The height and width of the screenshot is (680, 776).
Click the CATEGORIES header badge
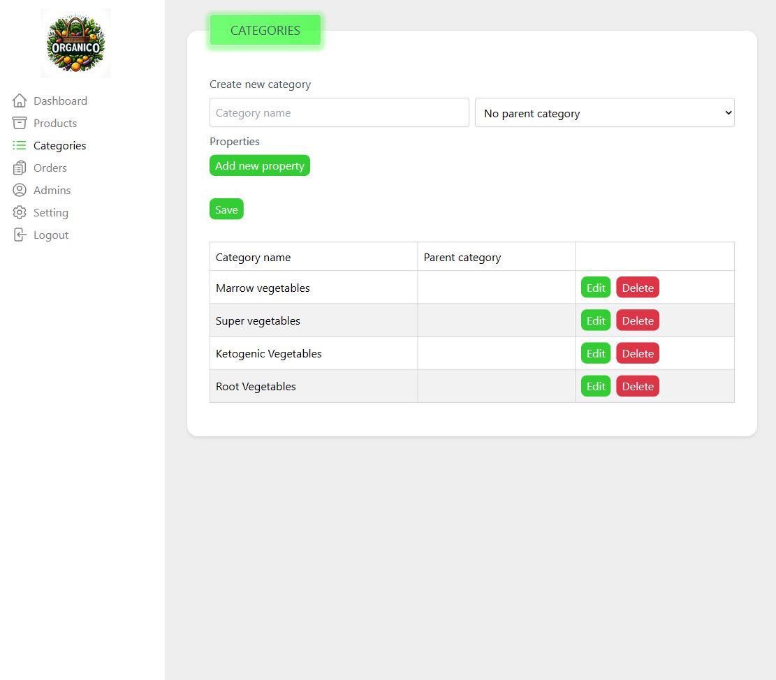(x=265, y=30)
